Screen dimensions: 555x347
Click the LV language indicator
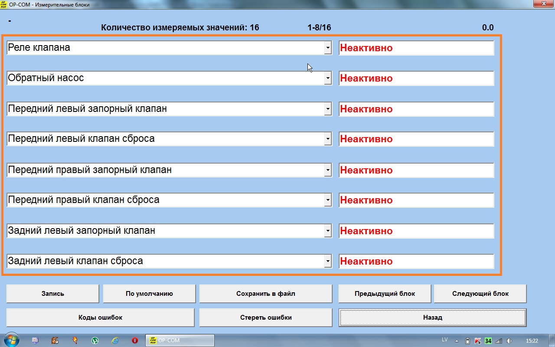pyautogui.click(x=444, y=340)
